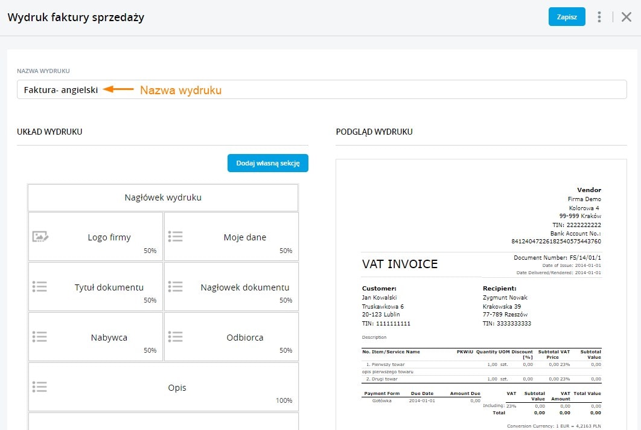Click the Nazwa wydruku input field
Screen dimensions: 641x430
pos(321,89)
